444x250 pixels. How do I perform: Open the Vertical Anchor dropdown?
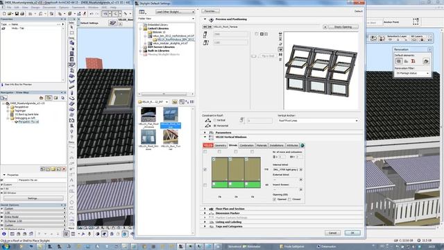318,120
